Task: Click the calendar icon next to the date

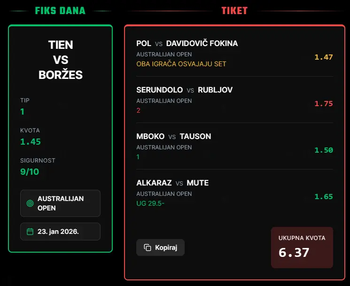Action: point(30,232)
